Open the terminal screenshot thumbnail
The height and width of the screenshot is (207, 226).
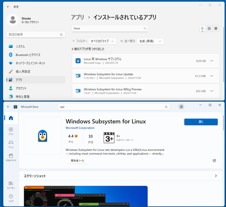coord(86,196)
